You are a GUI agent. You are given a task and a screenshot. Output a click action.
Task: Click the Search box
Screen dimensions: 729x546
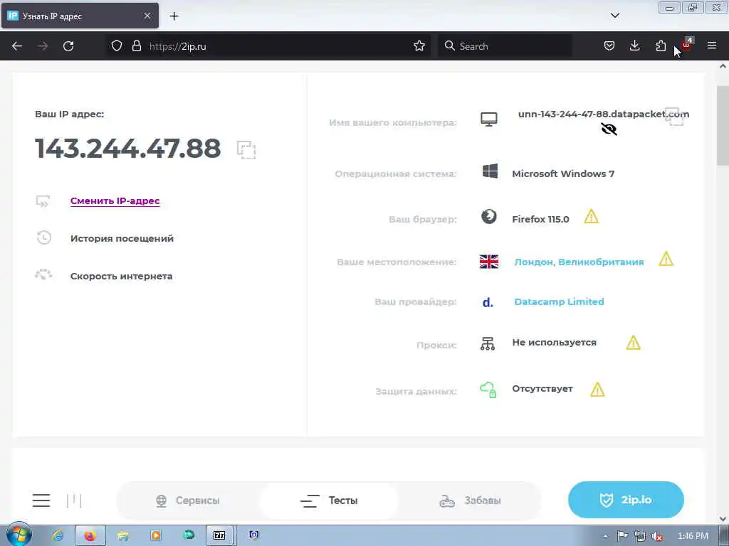click(505, 46)
